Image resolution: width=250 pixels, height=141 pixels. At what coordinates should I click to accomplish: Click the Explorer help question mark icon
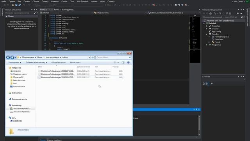point(129,63)
